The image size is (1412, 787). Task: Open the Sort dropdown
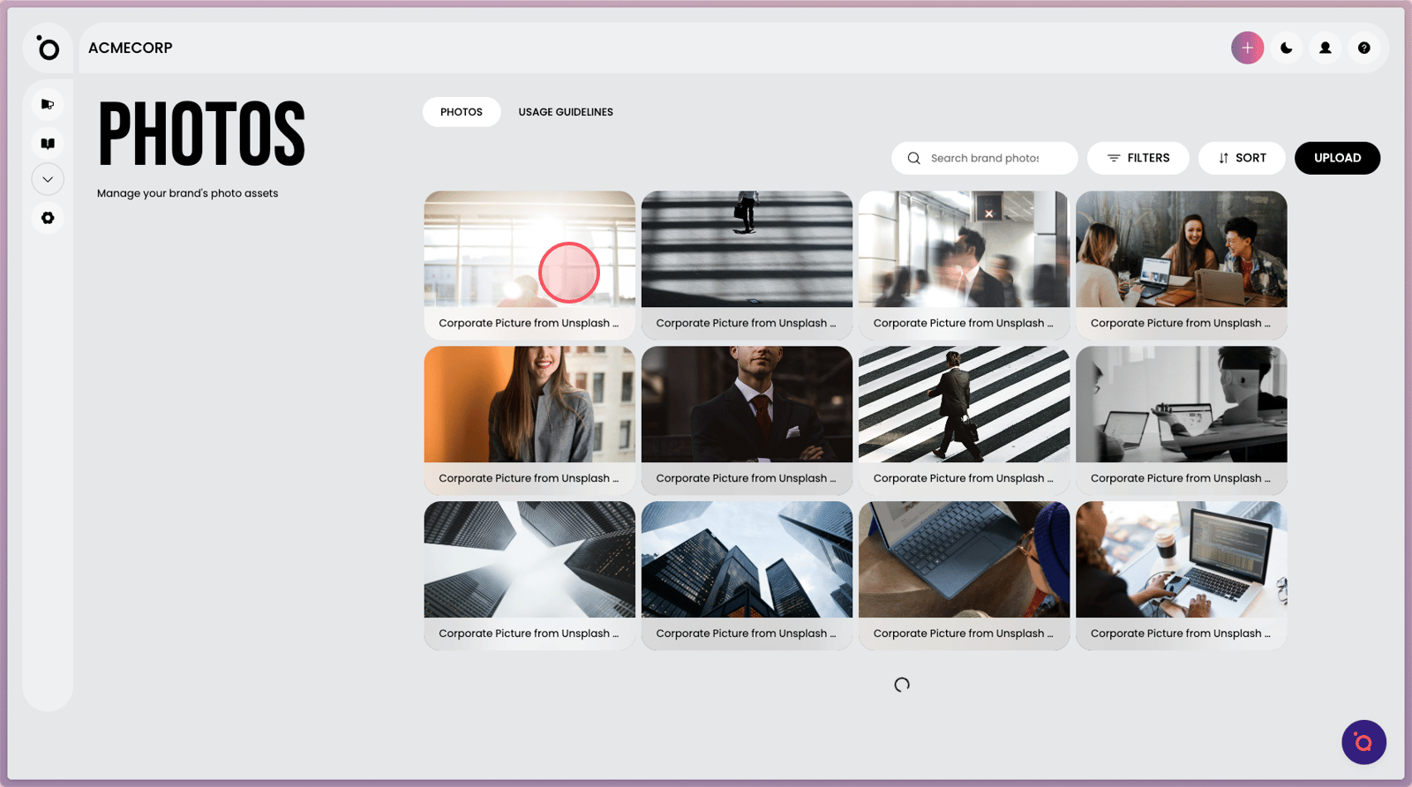[1241, 158]
